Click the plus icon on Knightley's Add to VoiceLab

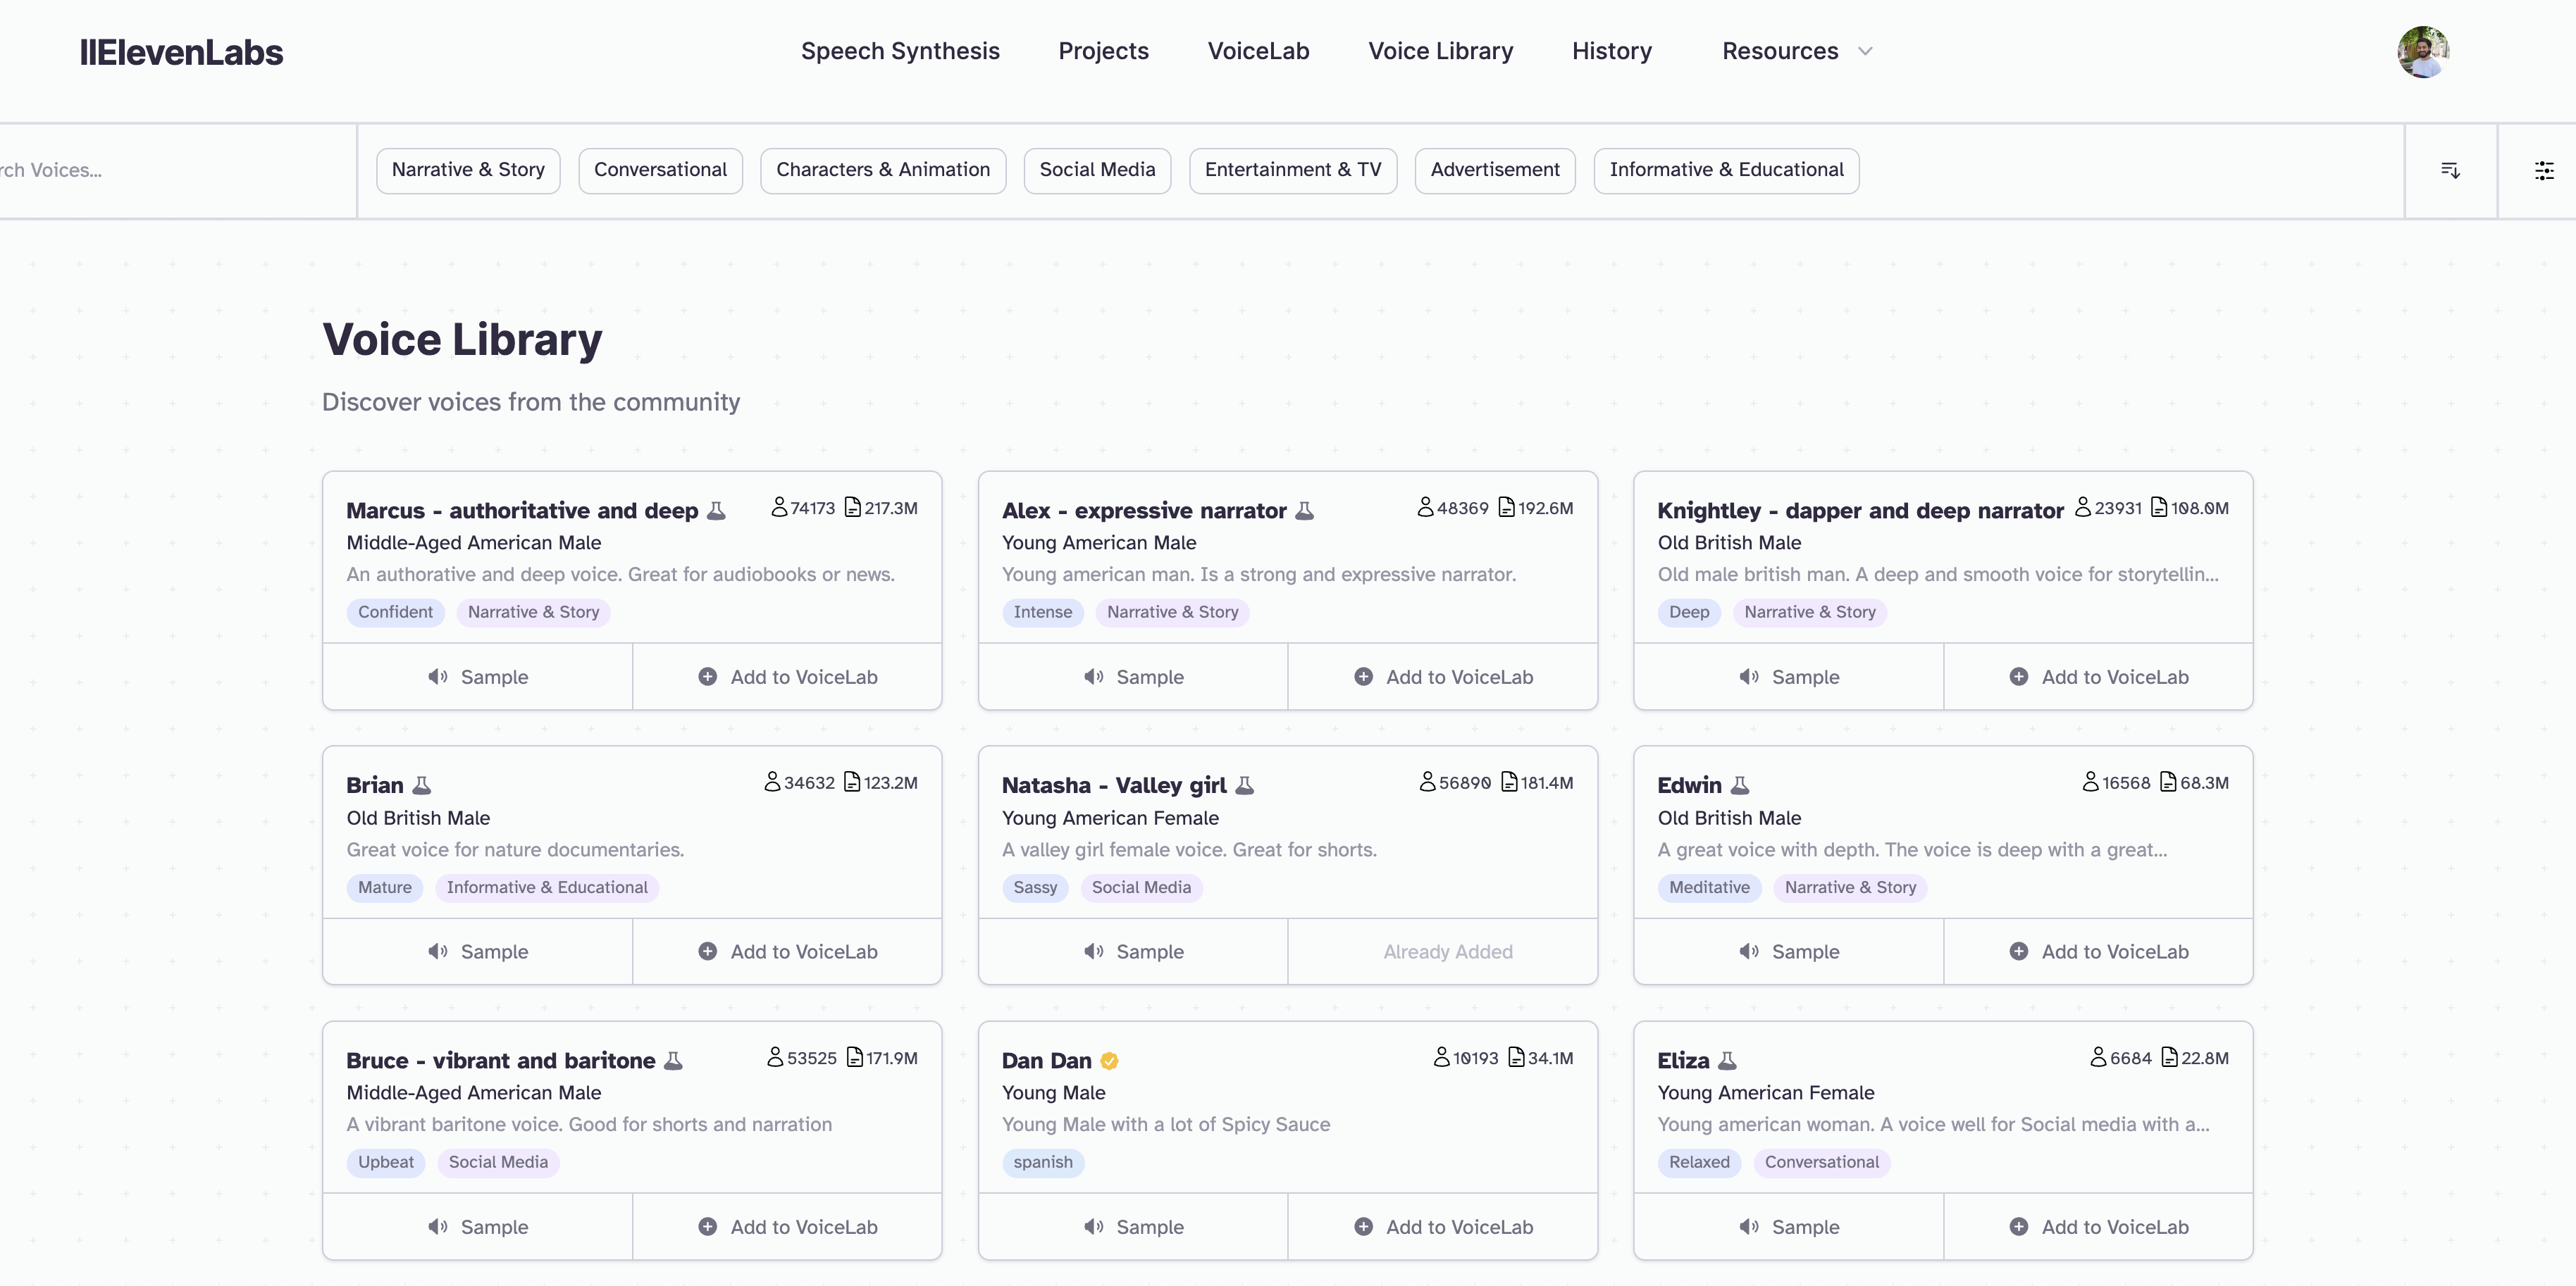coord(2020,677)
